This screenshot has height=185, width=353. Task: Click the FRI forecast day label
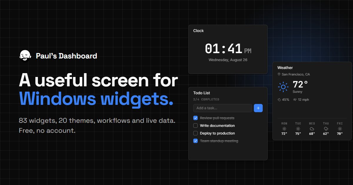tap(340, 124)
